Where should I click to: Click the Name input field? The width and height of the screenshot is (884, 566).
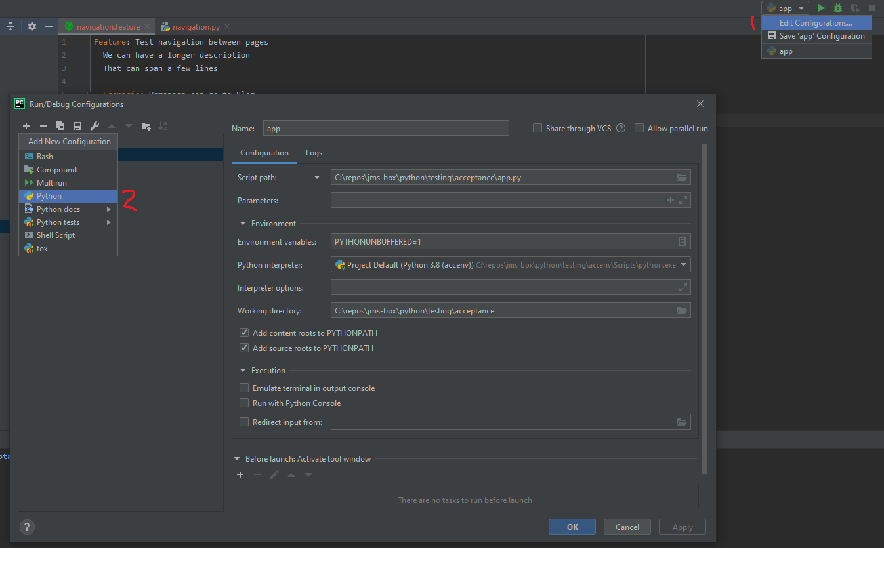click(386, 129)
